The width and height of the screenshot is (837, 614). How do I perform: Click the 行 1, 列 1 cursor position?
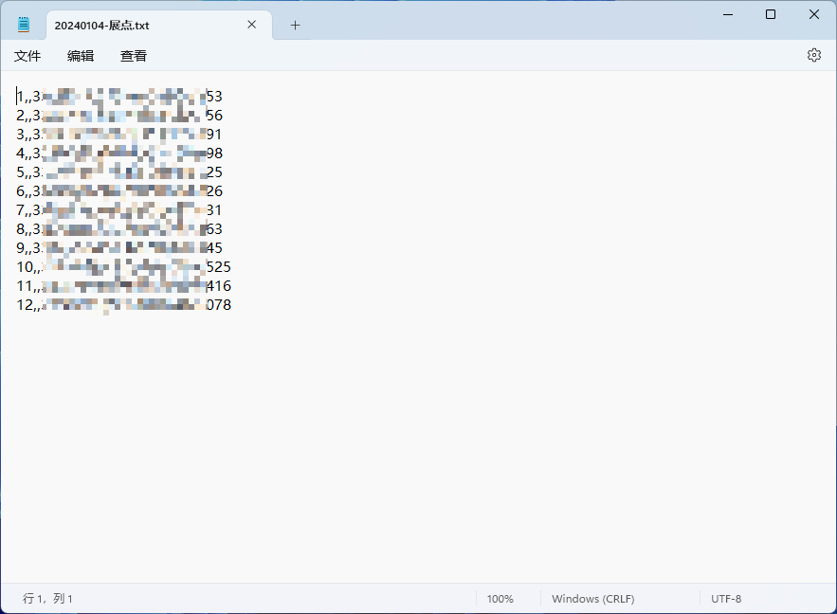click(47, 599)
